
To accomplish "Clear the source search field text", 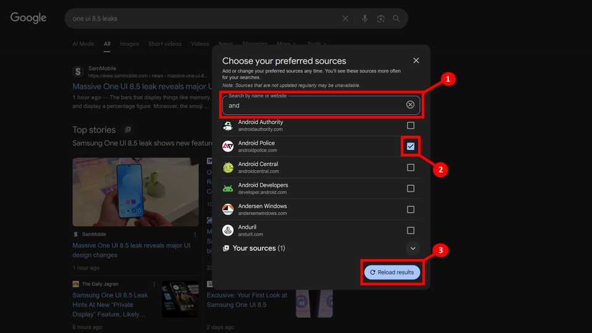I will (410, 105).
